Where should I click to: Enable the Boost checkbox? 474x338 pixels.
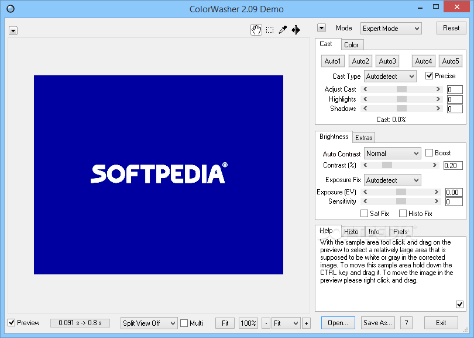[429, 153]
